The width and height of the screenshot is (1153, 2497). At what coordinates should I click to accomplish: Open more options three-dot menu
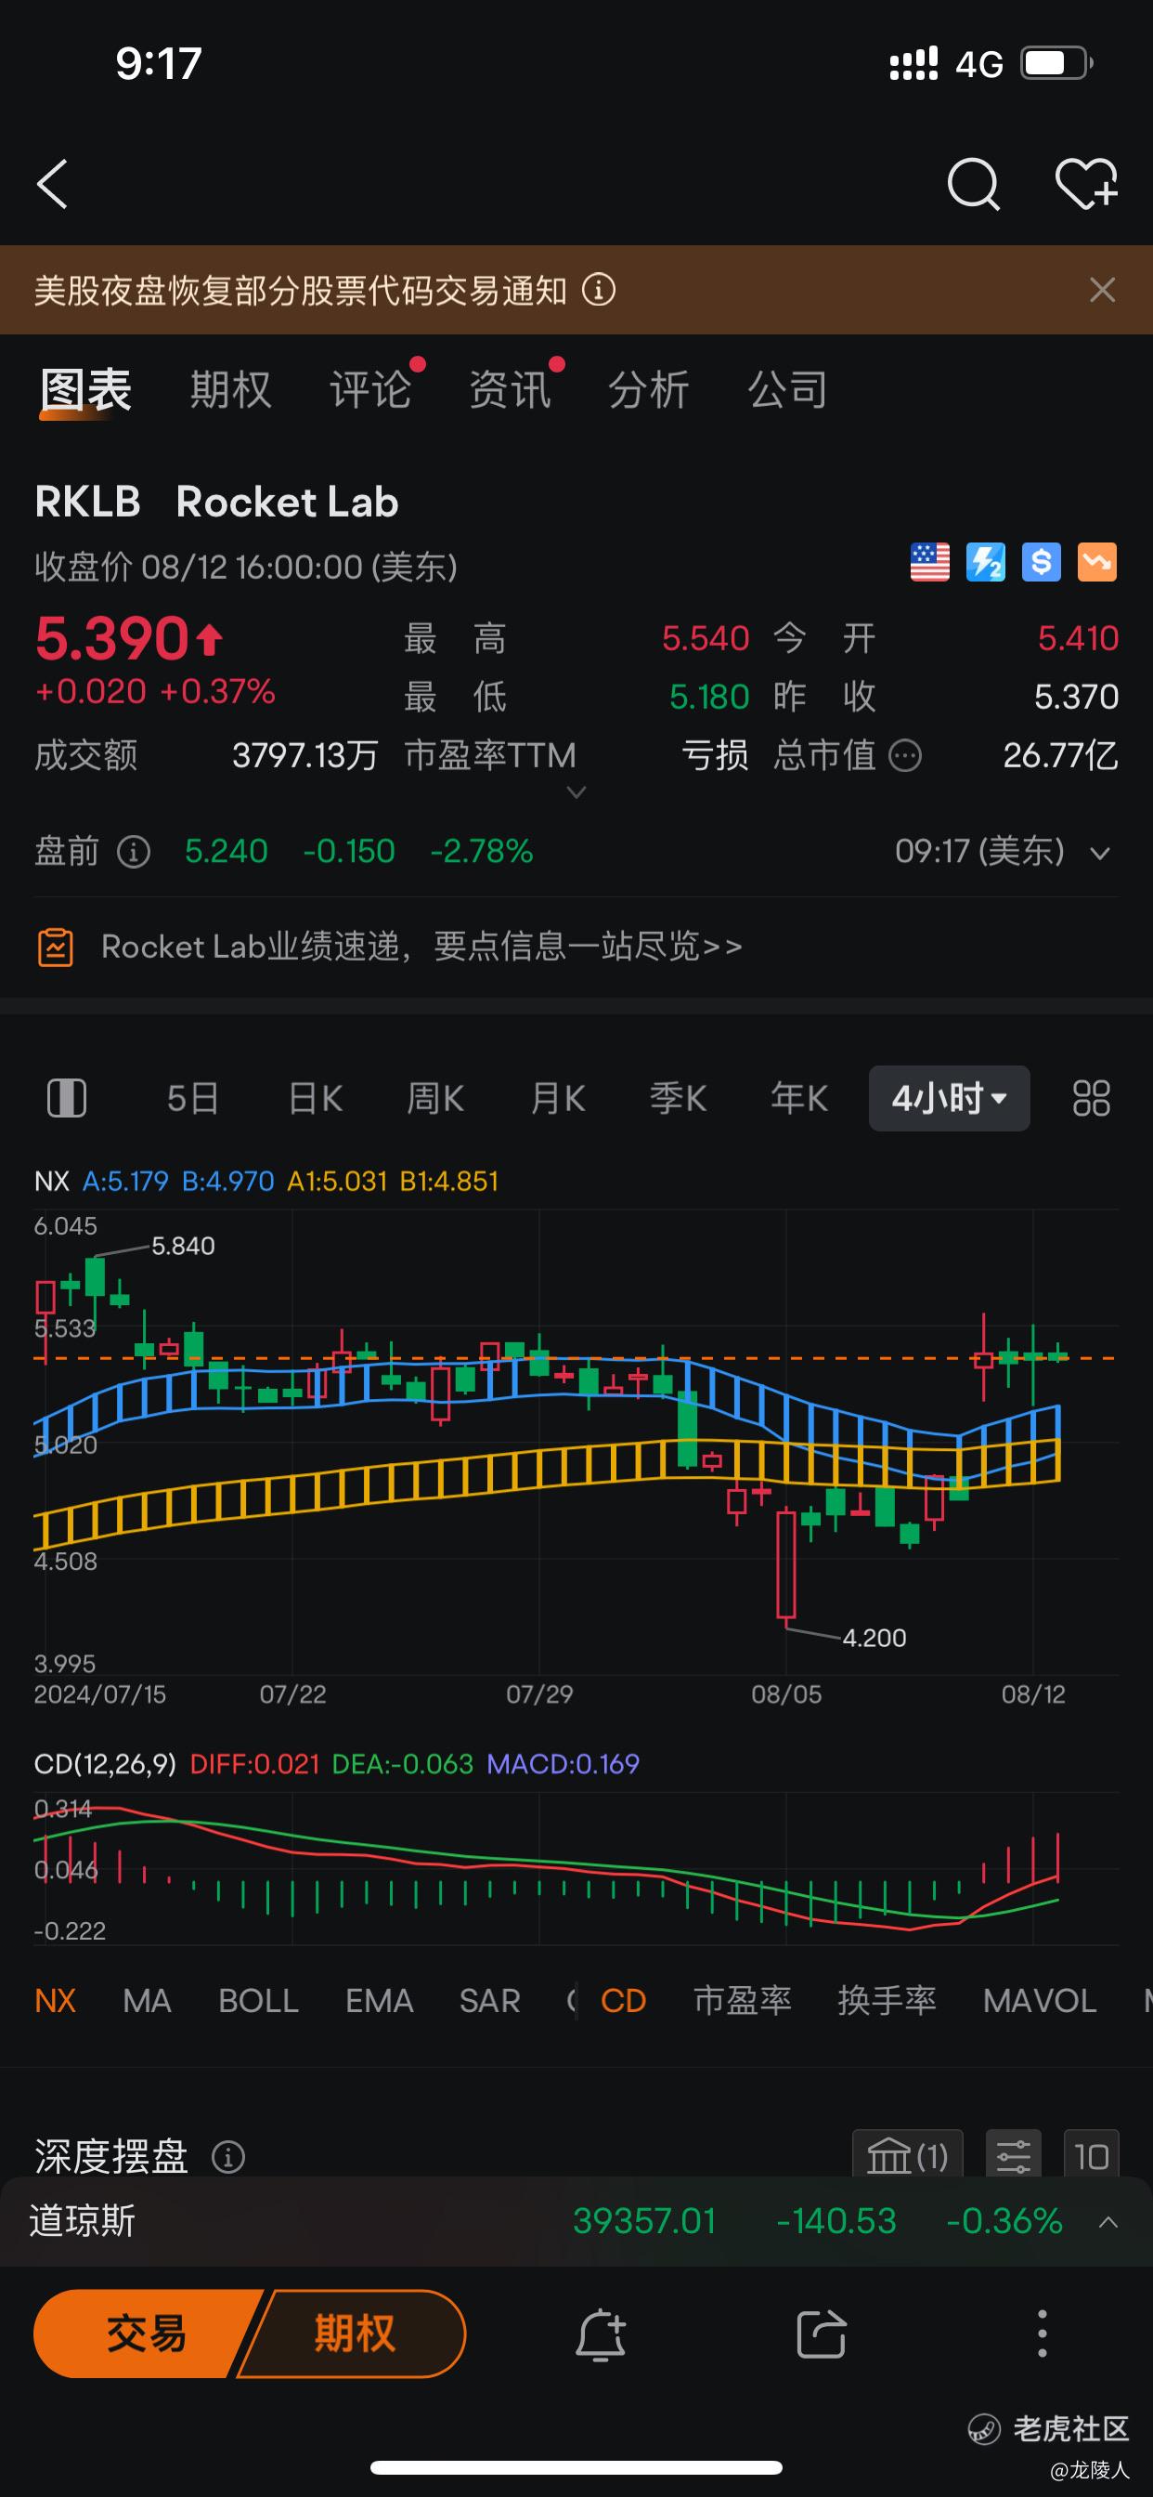(1043, 2334)
